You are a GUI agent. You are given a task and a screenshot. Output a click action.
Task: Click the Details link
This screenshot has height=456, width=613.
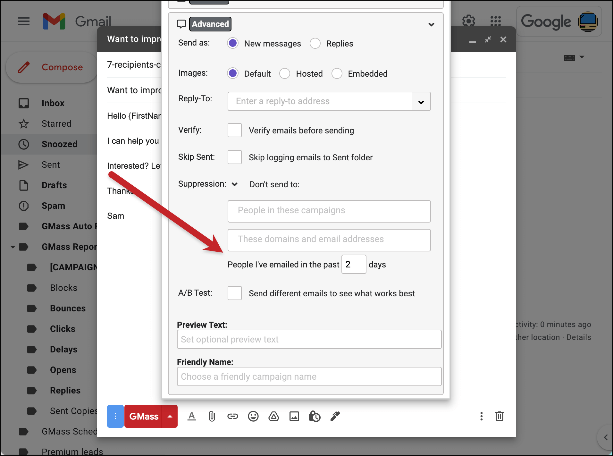coord(579,337)
